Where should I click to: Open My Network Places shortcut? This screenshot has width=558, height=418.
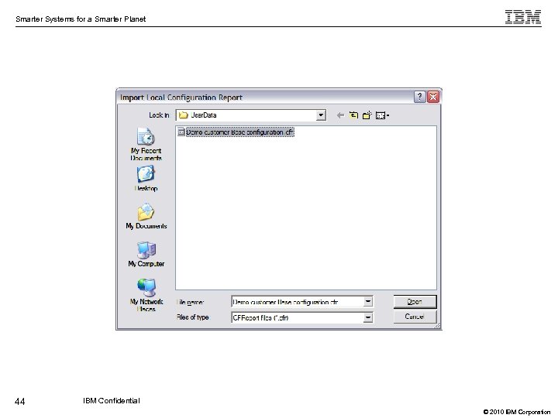coord(146,295)
